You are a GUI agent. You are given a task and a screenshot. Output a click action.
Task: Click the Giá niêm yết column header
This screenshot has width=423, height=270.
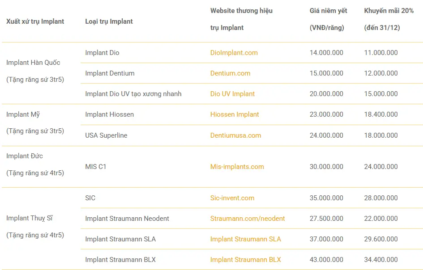coord(328,11)
